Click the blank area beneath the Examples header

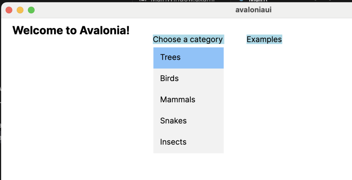pyautogui.click(x=264, y=86)
